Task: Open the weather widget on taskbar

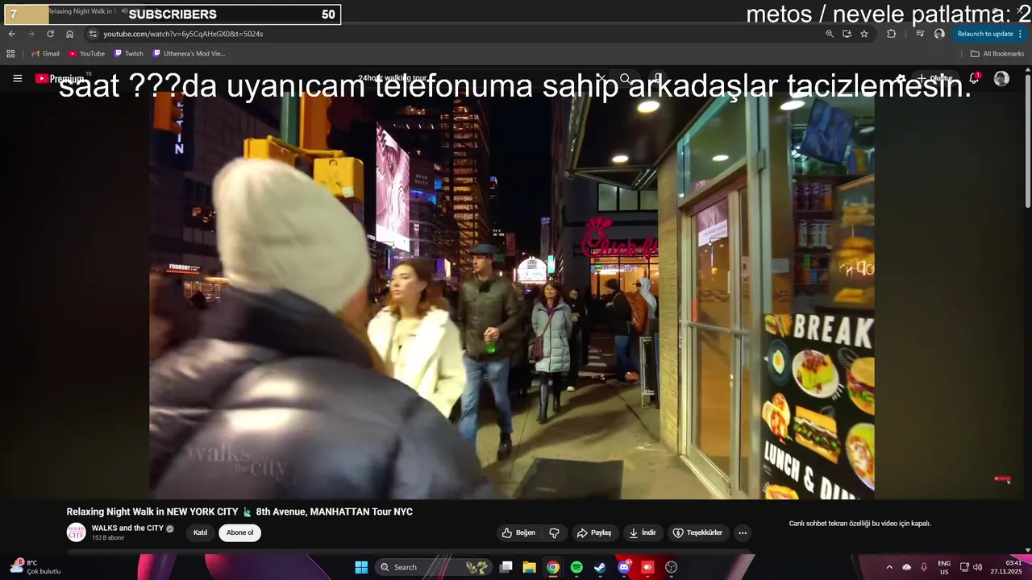Action: coord(35,567)
